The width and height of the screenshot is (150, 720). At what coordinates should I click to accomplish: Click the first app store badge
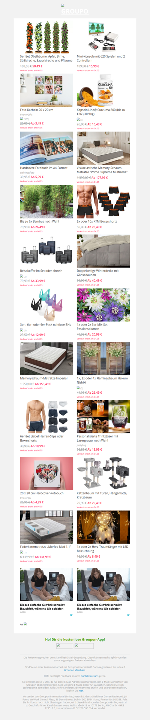click(64, 646)
